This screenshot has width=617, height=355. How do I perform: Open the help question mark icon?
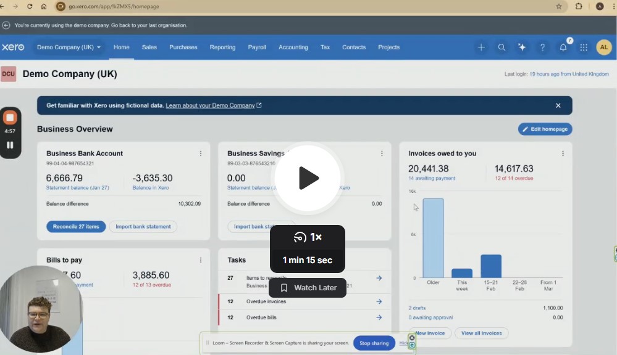[542, 47]
